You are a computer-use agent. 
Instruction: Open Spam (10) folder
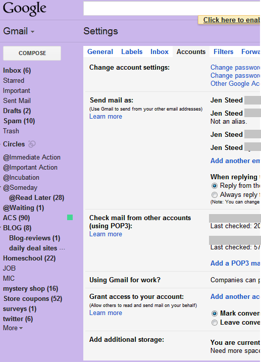click(19, 121)
